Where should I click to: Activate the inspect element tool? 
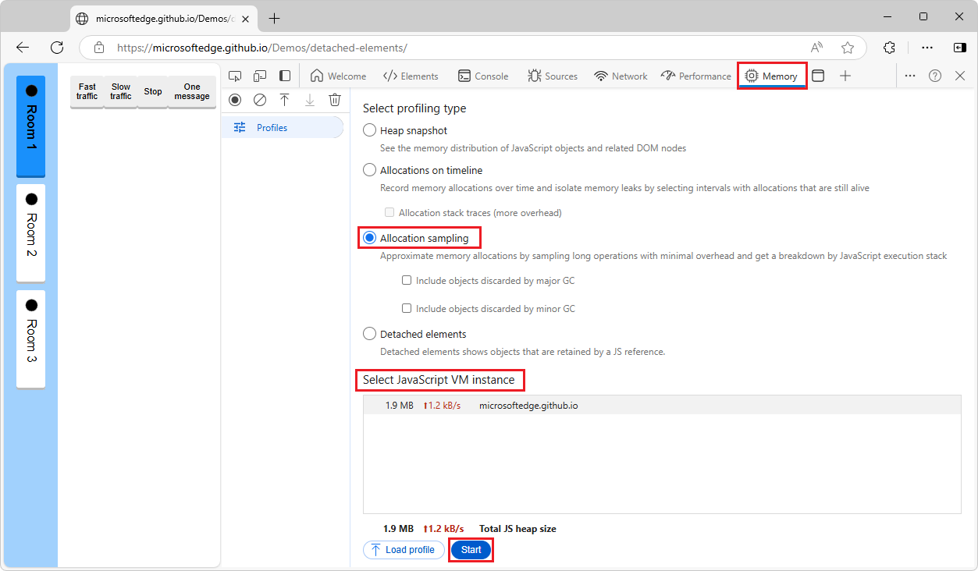click(x=235, y=76)
